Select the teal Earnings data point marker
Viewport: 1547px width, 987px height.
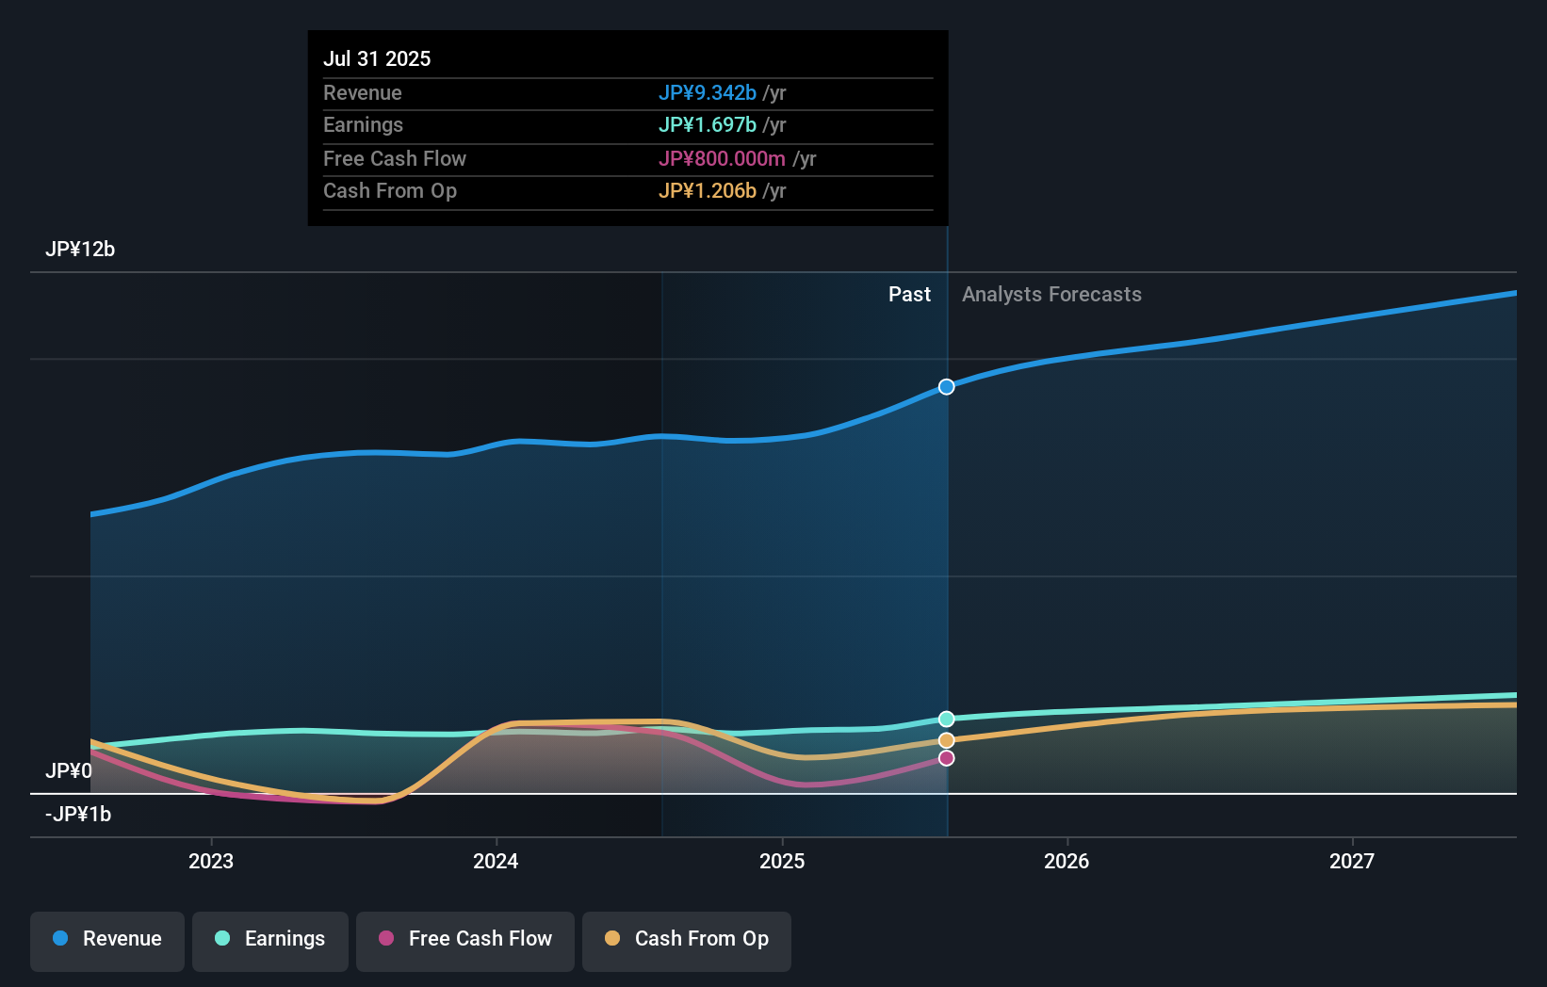(946, 719)
